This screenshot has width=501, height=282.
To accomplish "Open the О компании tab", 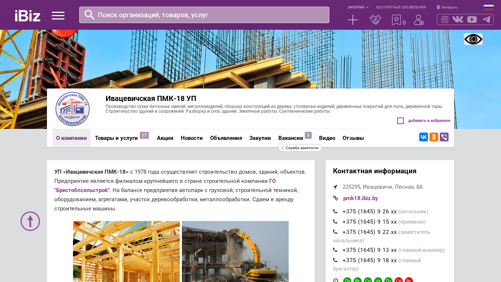I will coord(72,138).
